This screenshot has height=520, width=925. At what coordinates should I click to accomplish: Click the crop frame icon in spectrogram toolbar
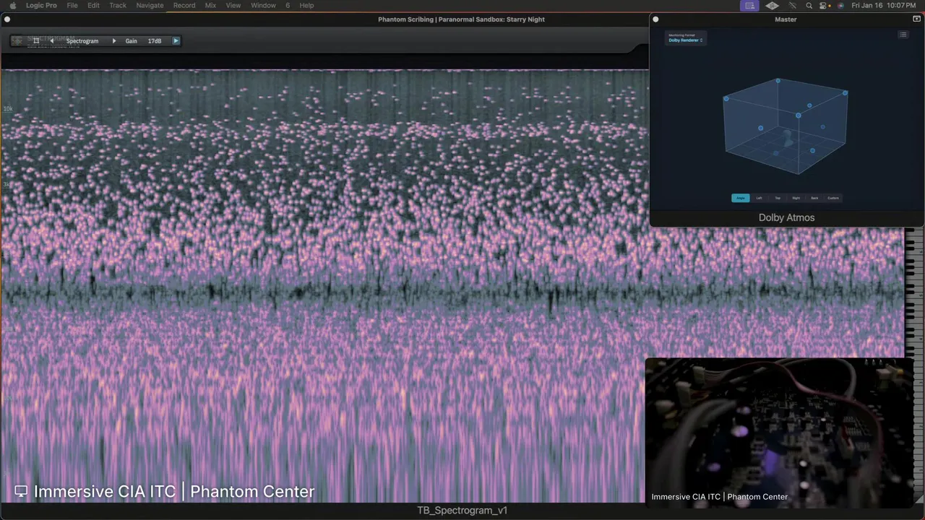tap(36, 41)
